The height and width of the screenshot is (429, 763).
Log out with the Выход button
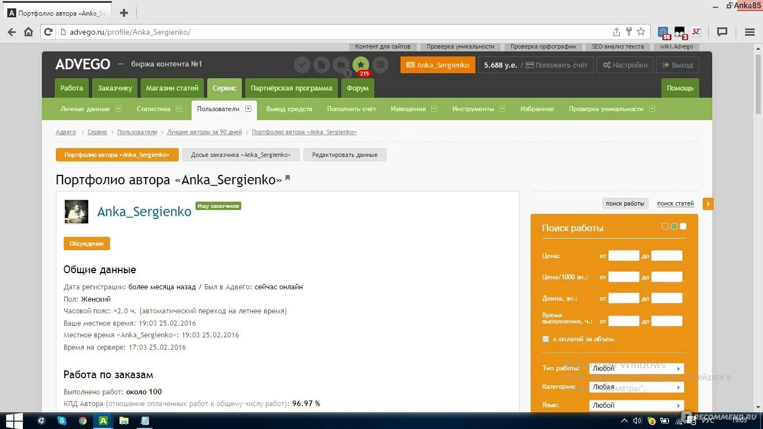coord(678,65)
